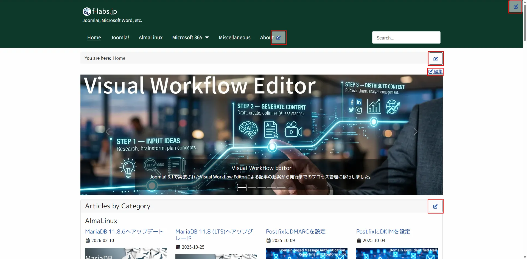The height and width of the screenshot is (259, 527).
Task: Switch to the second carousel slide indicator
Action: point(252,188)
